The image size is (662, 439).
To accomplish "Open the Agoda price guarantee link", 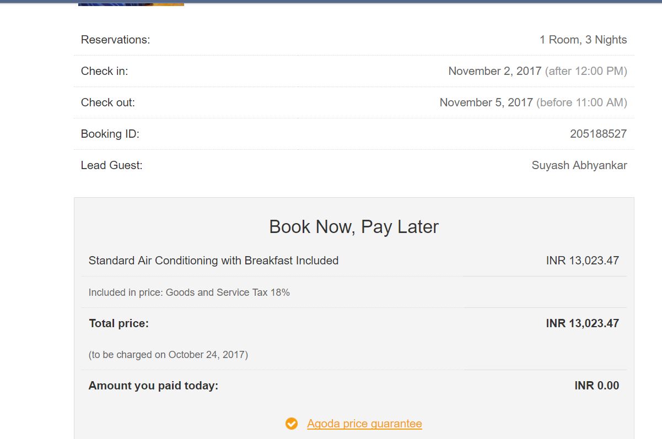I will click(x=364, y=424).
